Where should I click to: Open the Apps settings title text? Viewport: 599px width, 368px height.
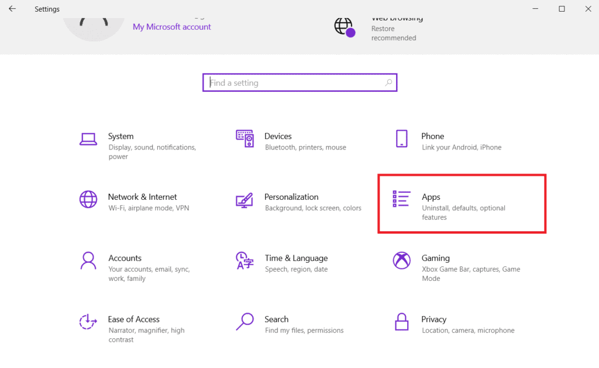(x=431, y=197)
